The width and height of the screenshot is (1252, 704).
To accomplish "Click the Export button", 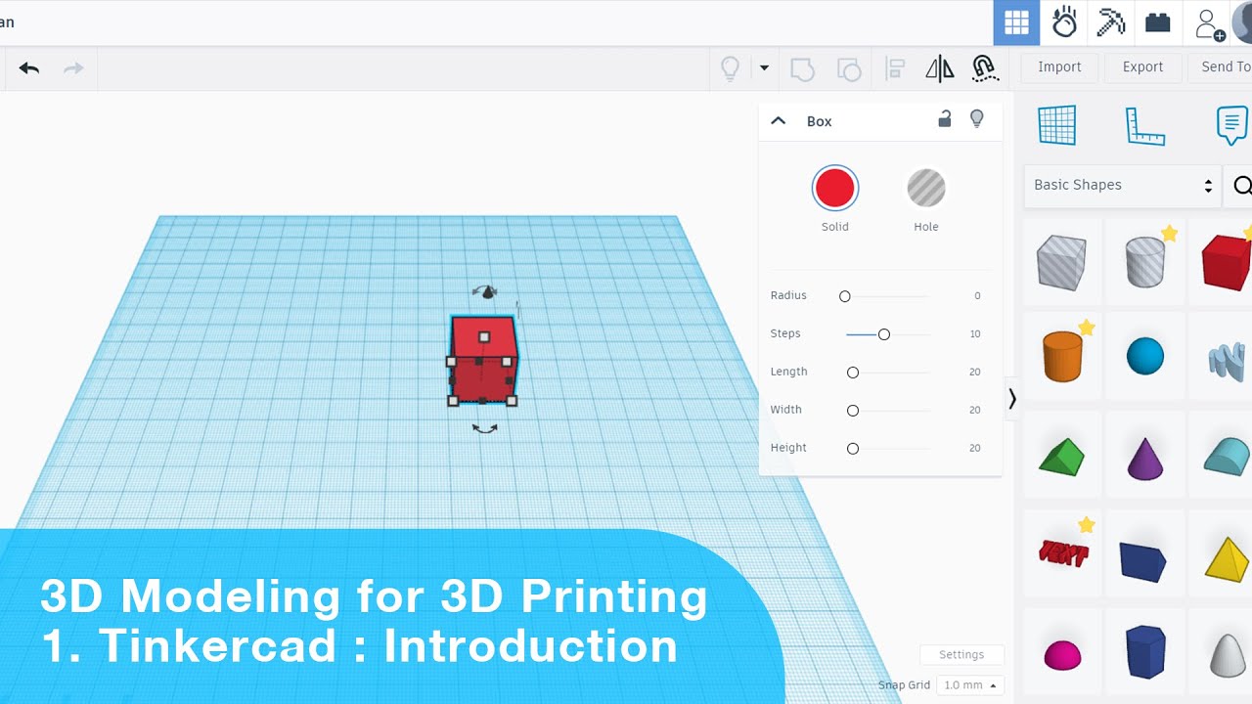I will point(1142,67).
